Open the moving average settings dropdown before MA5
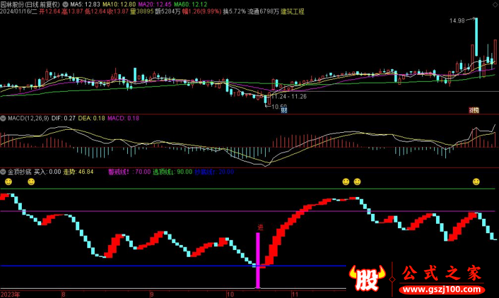Viewport: 499px width, 298px height. click(66, 4)
